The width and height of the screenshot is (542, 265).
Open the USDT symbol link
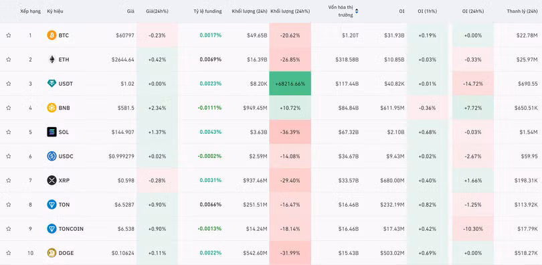66,84
